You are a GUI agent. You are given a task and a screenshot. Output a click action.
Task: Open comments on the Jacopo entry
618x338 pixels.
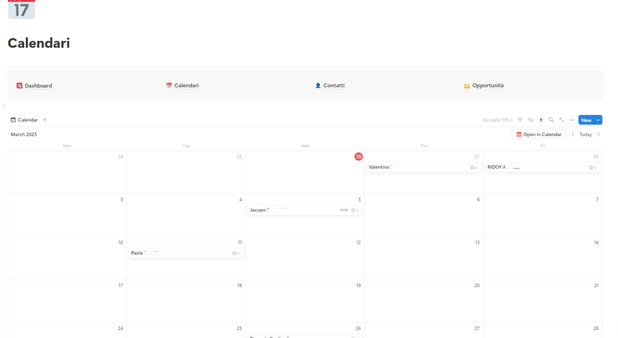(x=355, y=210)
